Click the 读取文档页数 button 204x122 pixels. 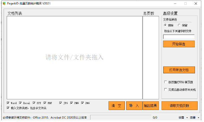pyautogui.click(x=180, y=106)
